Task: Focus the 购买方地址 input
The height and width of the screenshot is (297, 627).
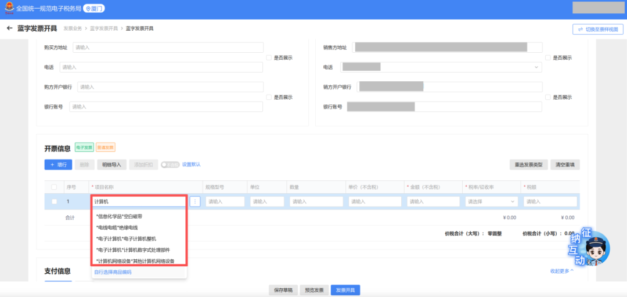Action: (x=168, y=48)
